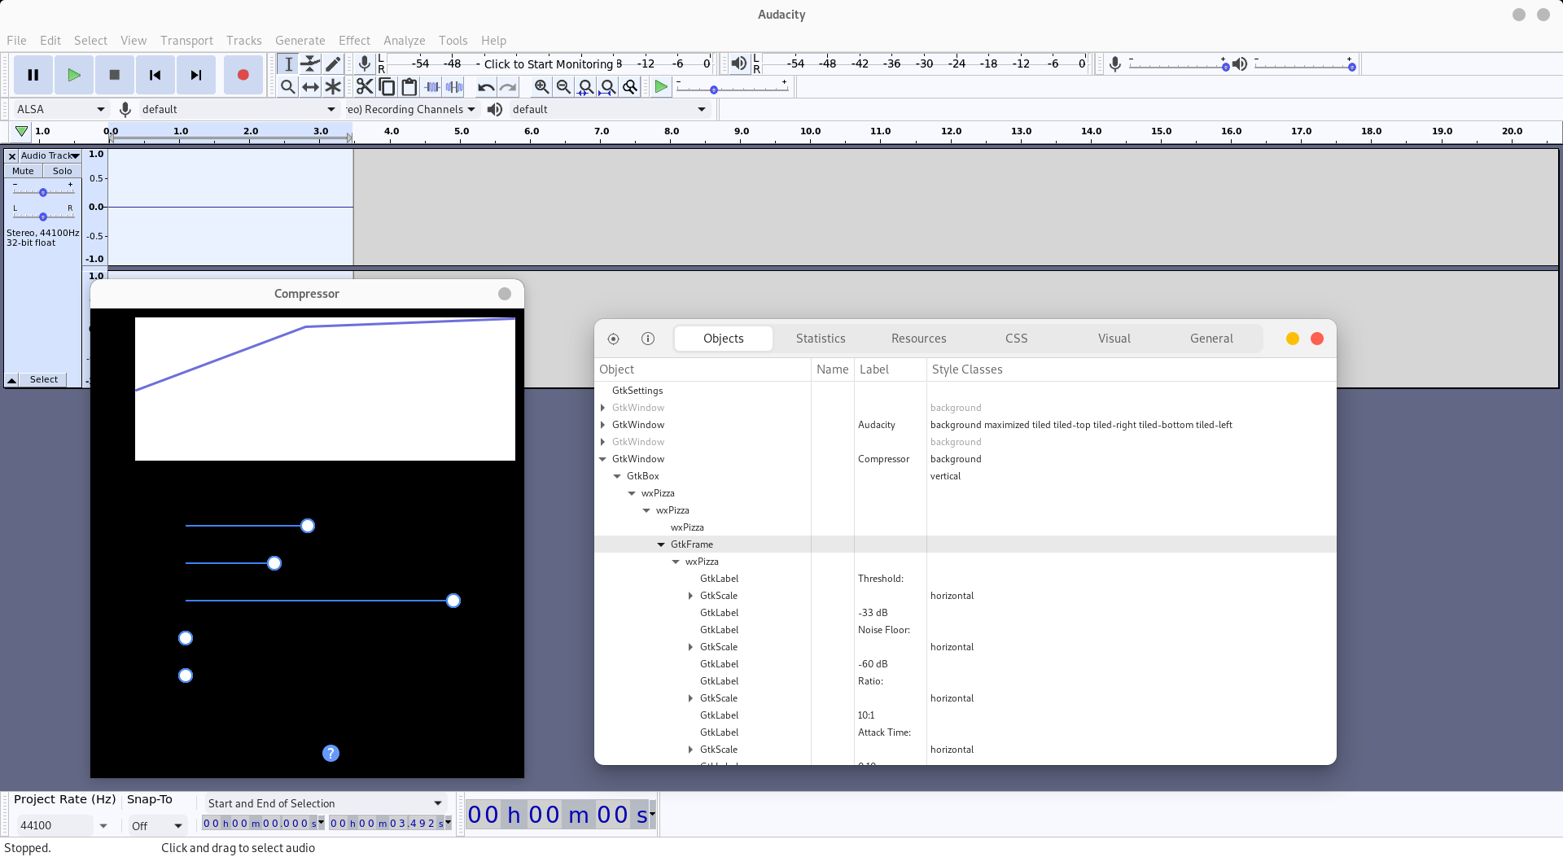Switch to the CSS tab in the inspector
The height and width of the screenshot is (857, 1563).
[x=1016, y=338]
